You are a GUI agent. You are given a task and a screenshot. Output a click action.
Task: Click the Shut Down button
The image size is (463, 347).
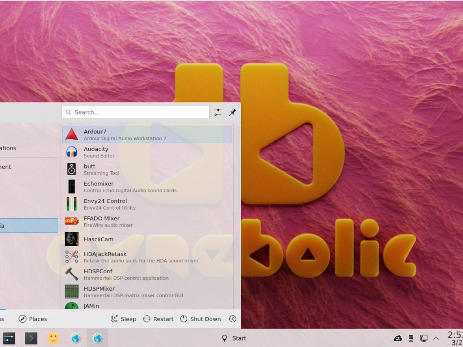200,319
